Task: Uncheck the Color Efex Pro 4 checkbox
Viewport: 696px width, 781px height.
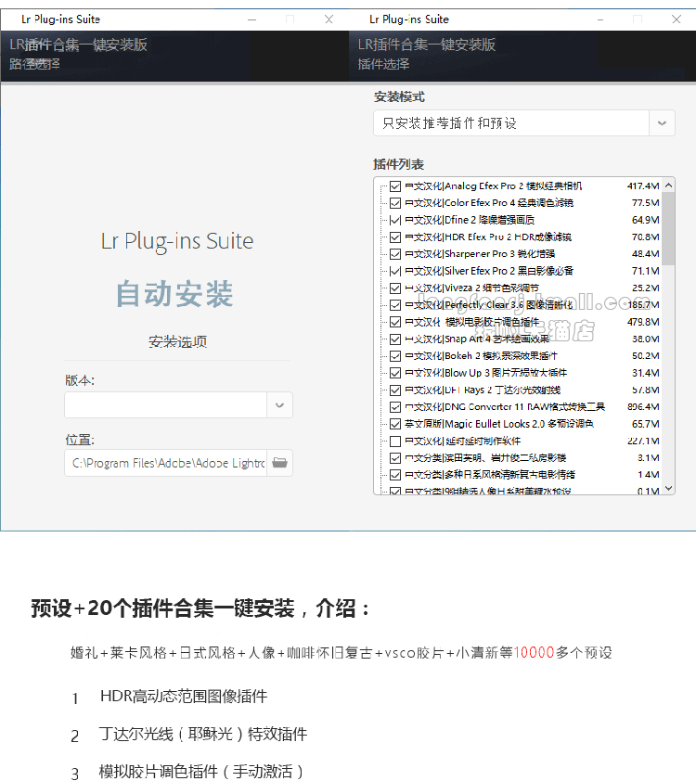Action: coord(395,203)
